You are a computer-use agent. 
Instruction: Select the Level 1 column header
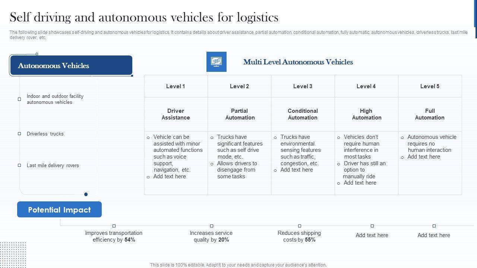[176, 86]
